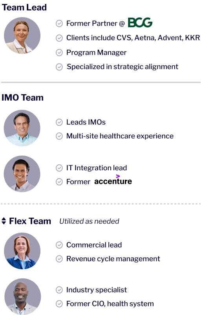The height and width of the screenshot is (315, 201).
Task: Click the Accenture logo
Action: point(113,180)
